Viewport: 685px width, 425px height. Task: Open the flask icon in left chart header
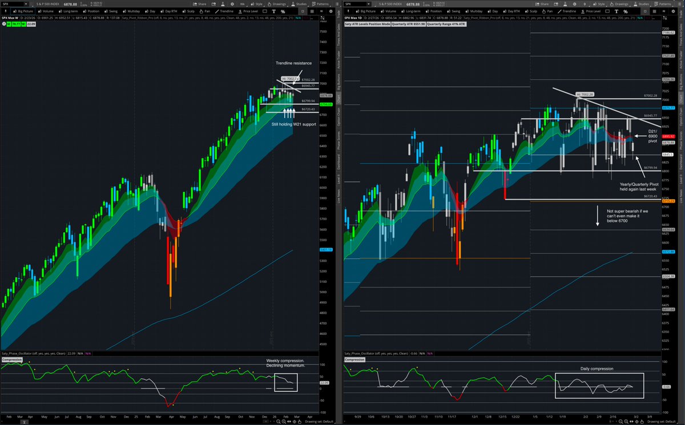pyautogui.click(x=223, y=4)
